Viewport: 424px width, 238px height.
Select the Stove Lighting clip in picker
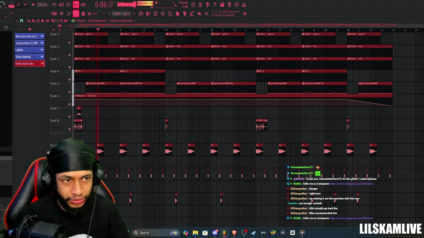(29, 57)
